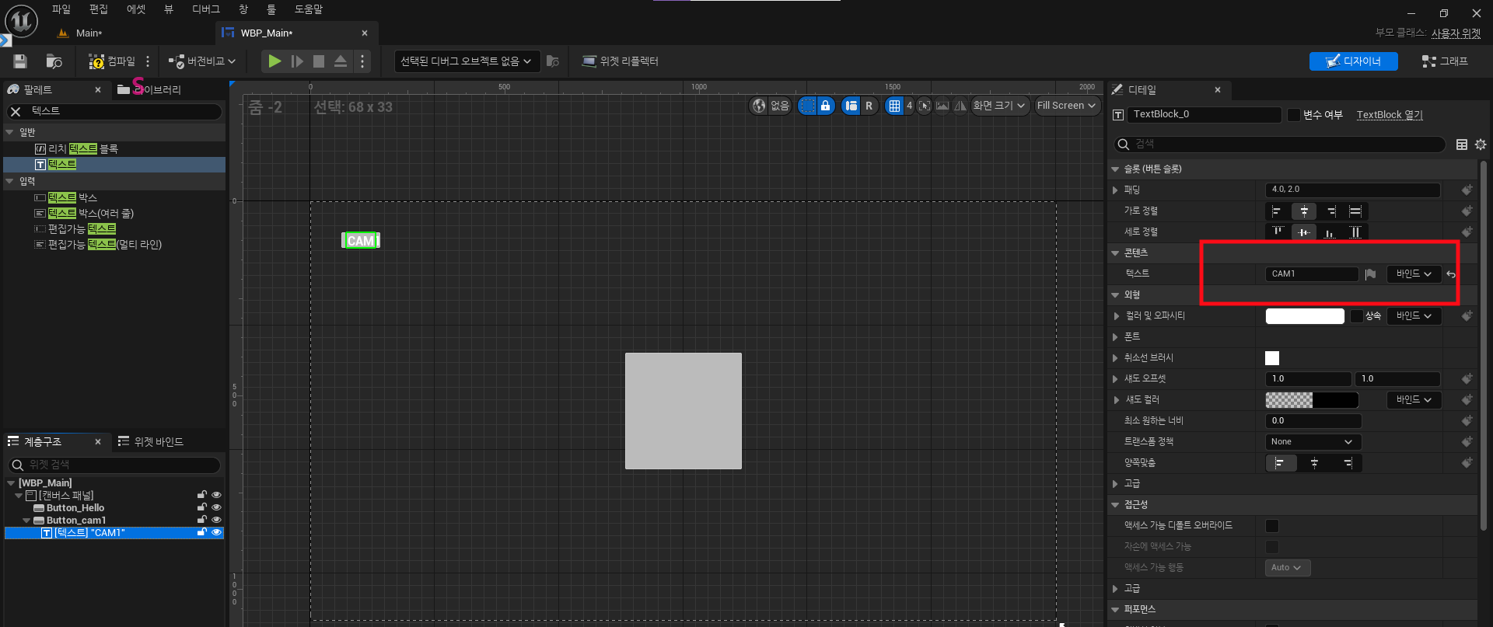1493x627 pixels.
Task: Check the 상속 inherit checkbox
Action: click(1357, 316)
